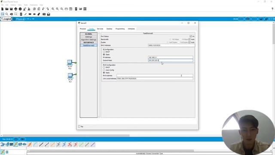This screenshot has width=275, height=155.
Task: Choose the Fiber orange cable
Action: [x=52, y=145]
